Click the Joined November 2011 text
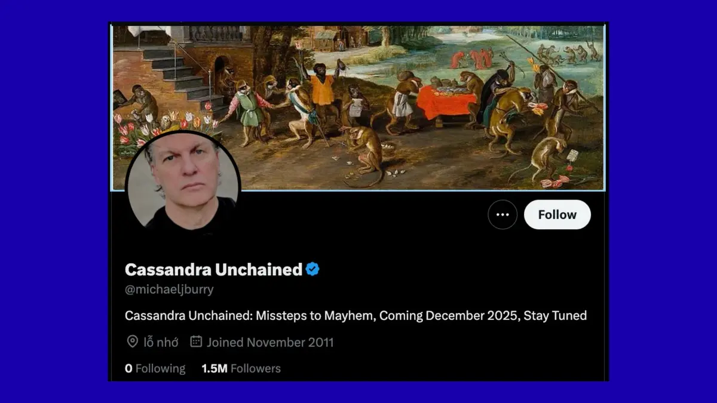The height and width of the screenshot is (403, 717). (270, 342)
